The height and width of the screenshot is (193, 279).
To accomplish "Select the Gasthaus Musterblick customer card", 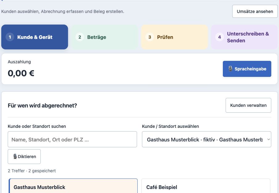I will click(73, 186).
